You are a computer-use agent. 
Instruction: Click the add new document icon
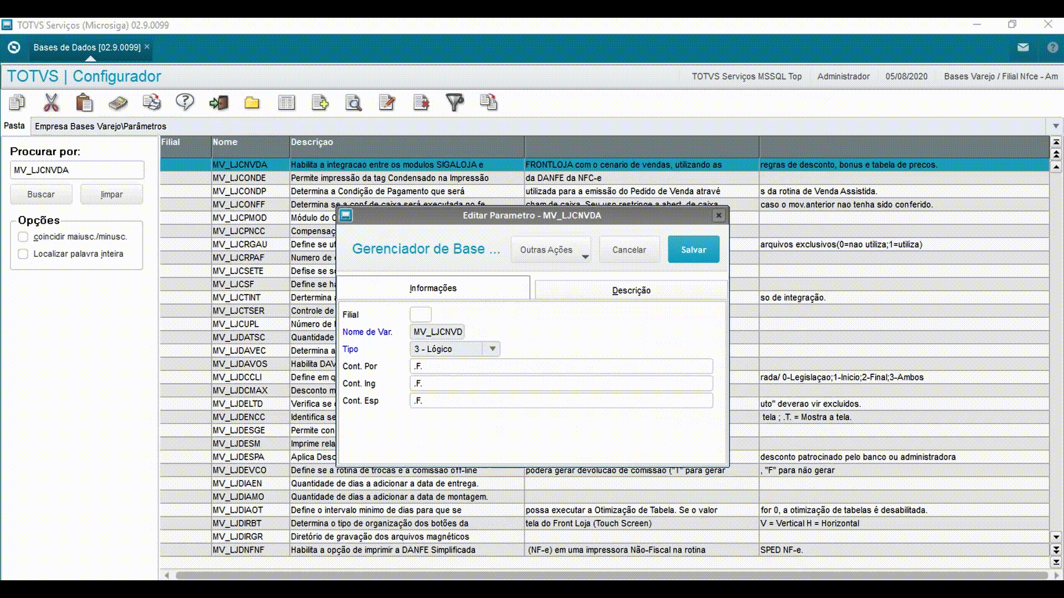pos(320,102)
